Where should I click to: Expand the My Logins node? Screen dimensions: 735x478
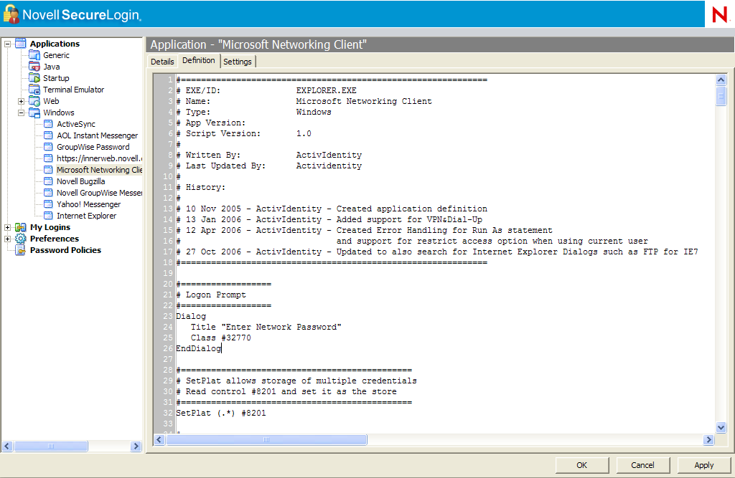(x=7, y=227)
